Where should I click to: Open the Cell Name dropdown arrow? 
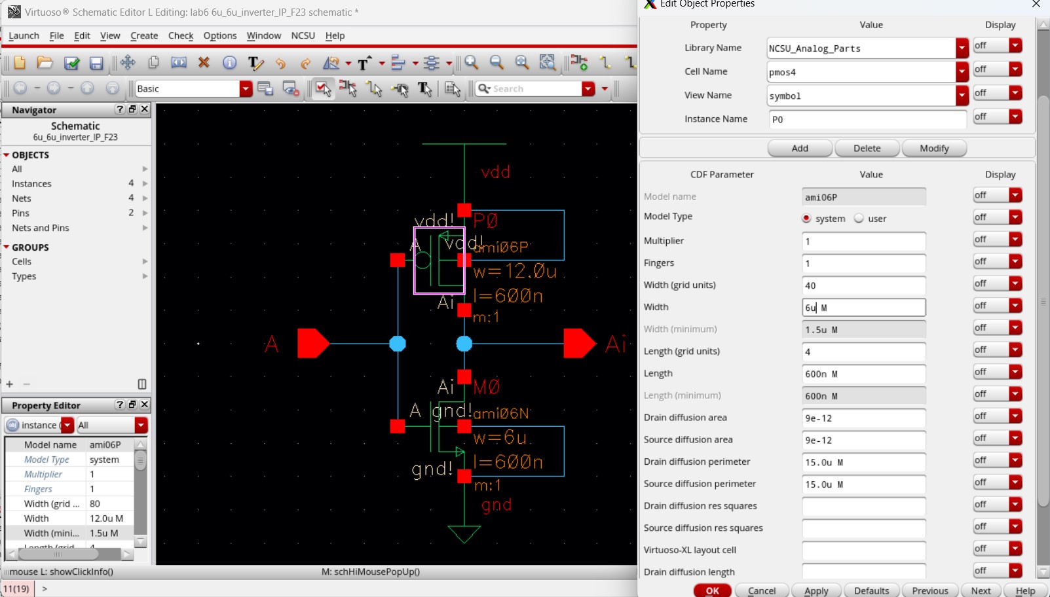962,72
